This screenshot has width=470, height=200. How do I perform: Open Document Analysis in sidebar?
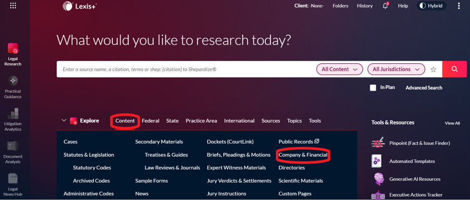(x=13, y=152)
